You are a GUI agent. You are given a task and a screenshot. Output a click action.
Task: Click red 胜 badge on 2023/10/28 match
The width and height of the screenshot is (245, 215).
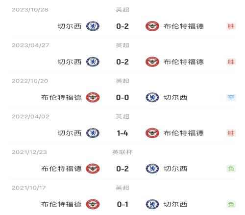[231, 26]
